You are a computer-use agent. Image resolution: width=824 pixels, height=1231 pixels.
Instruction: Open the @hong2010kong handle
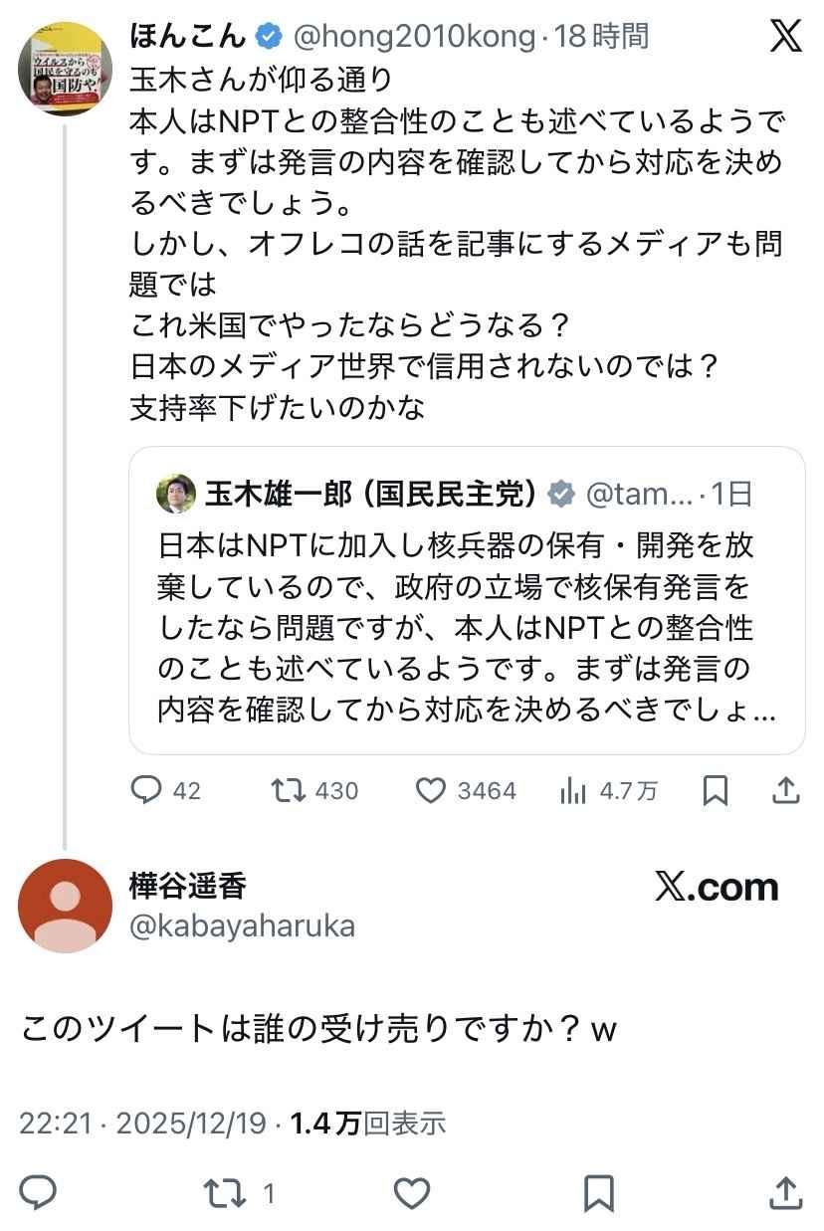(414, 37)
